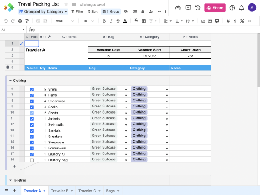This screenshot has width=260, height=195.
Task: Open the Sort option
Action: pyautogui.click(x=93, y=12)
